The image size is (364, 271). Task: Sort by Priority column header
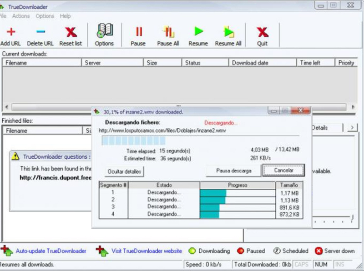tap(346, 63)
